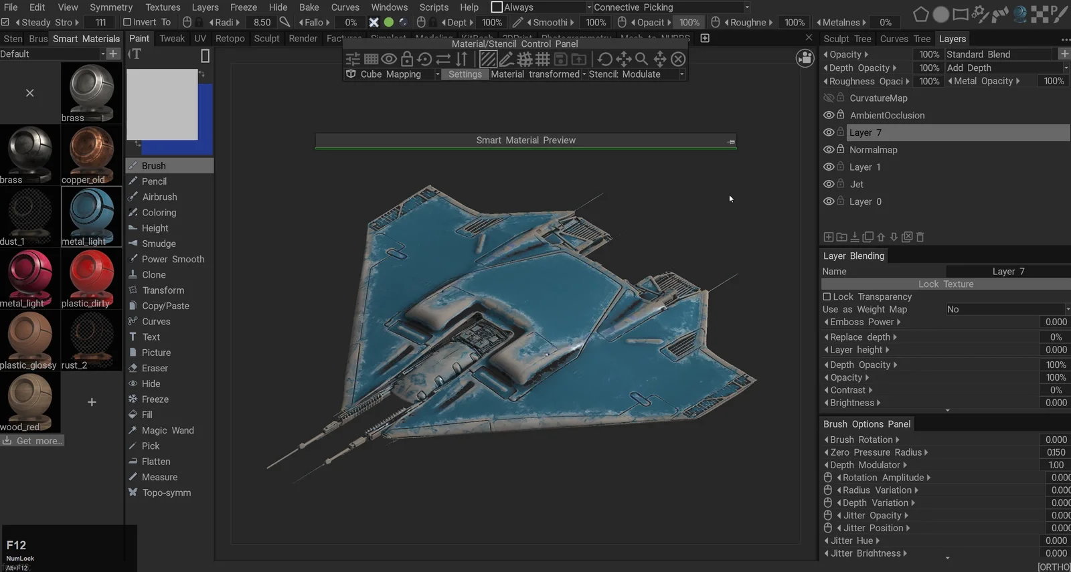
Task: Switch to the Sculpt room tab
Action: pyautogui.click(x=266, y=38)
